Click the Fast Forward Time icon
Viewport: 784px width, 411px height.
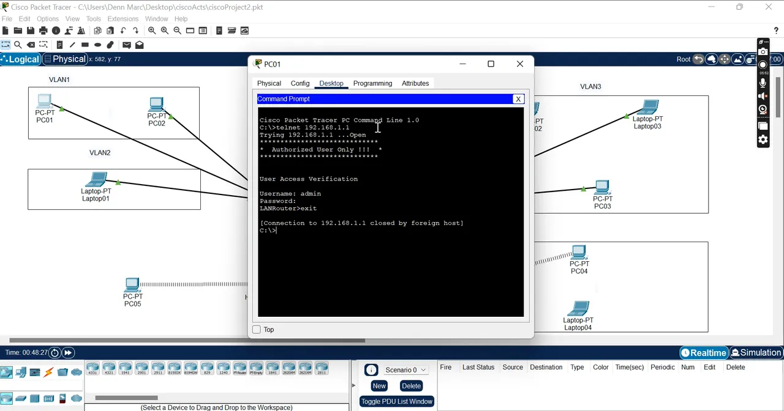[68, 353]
